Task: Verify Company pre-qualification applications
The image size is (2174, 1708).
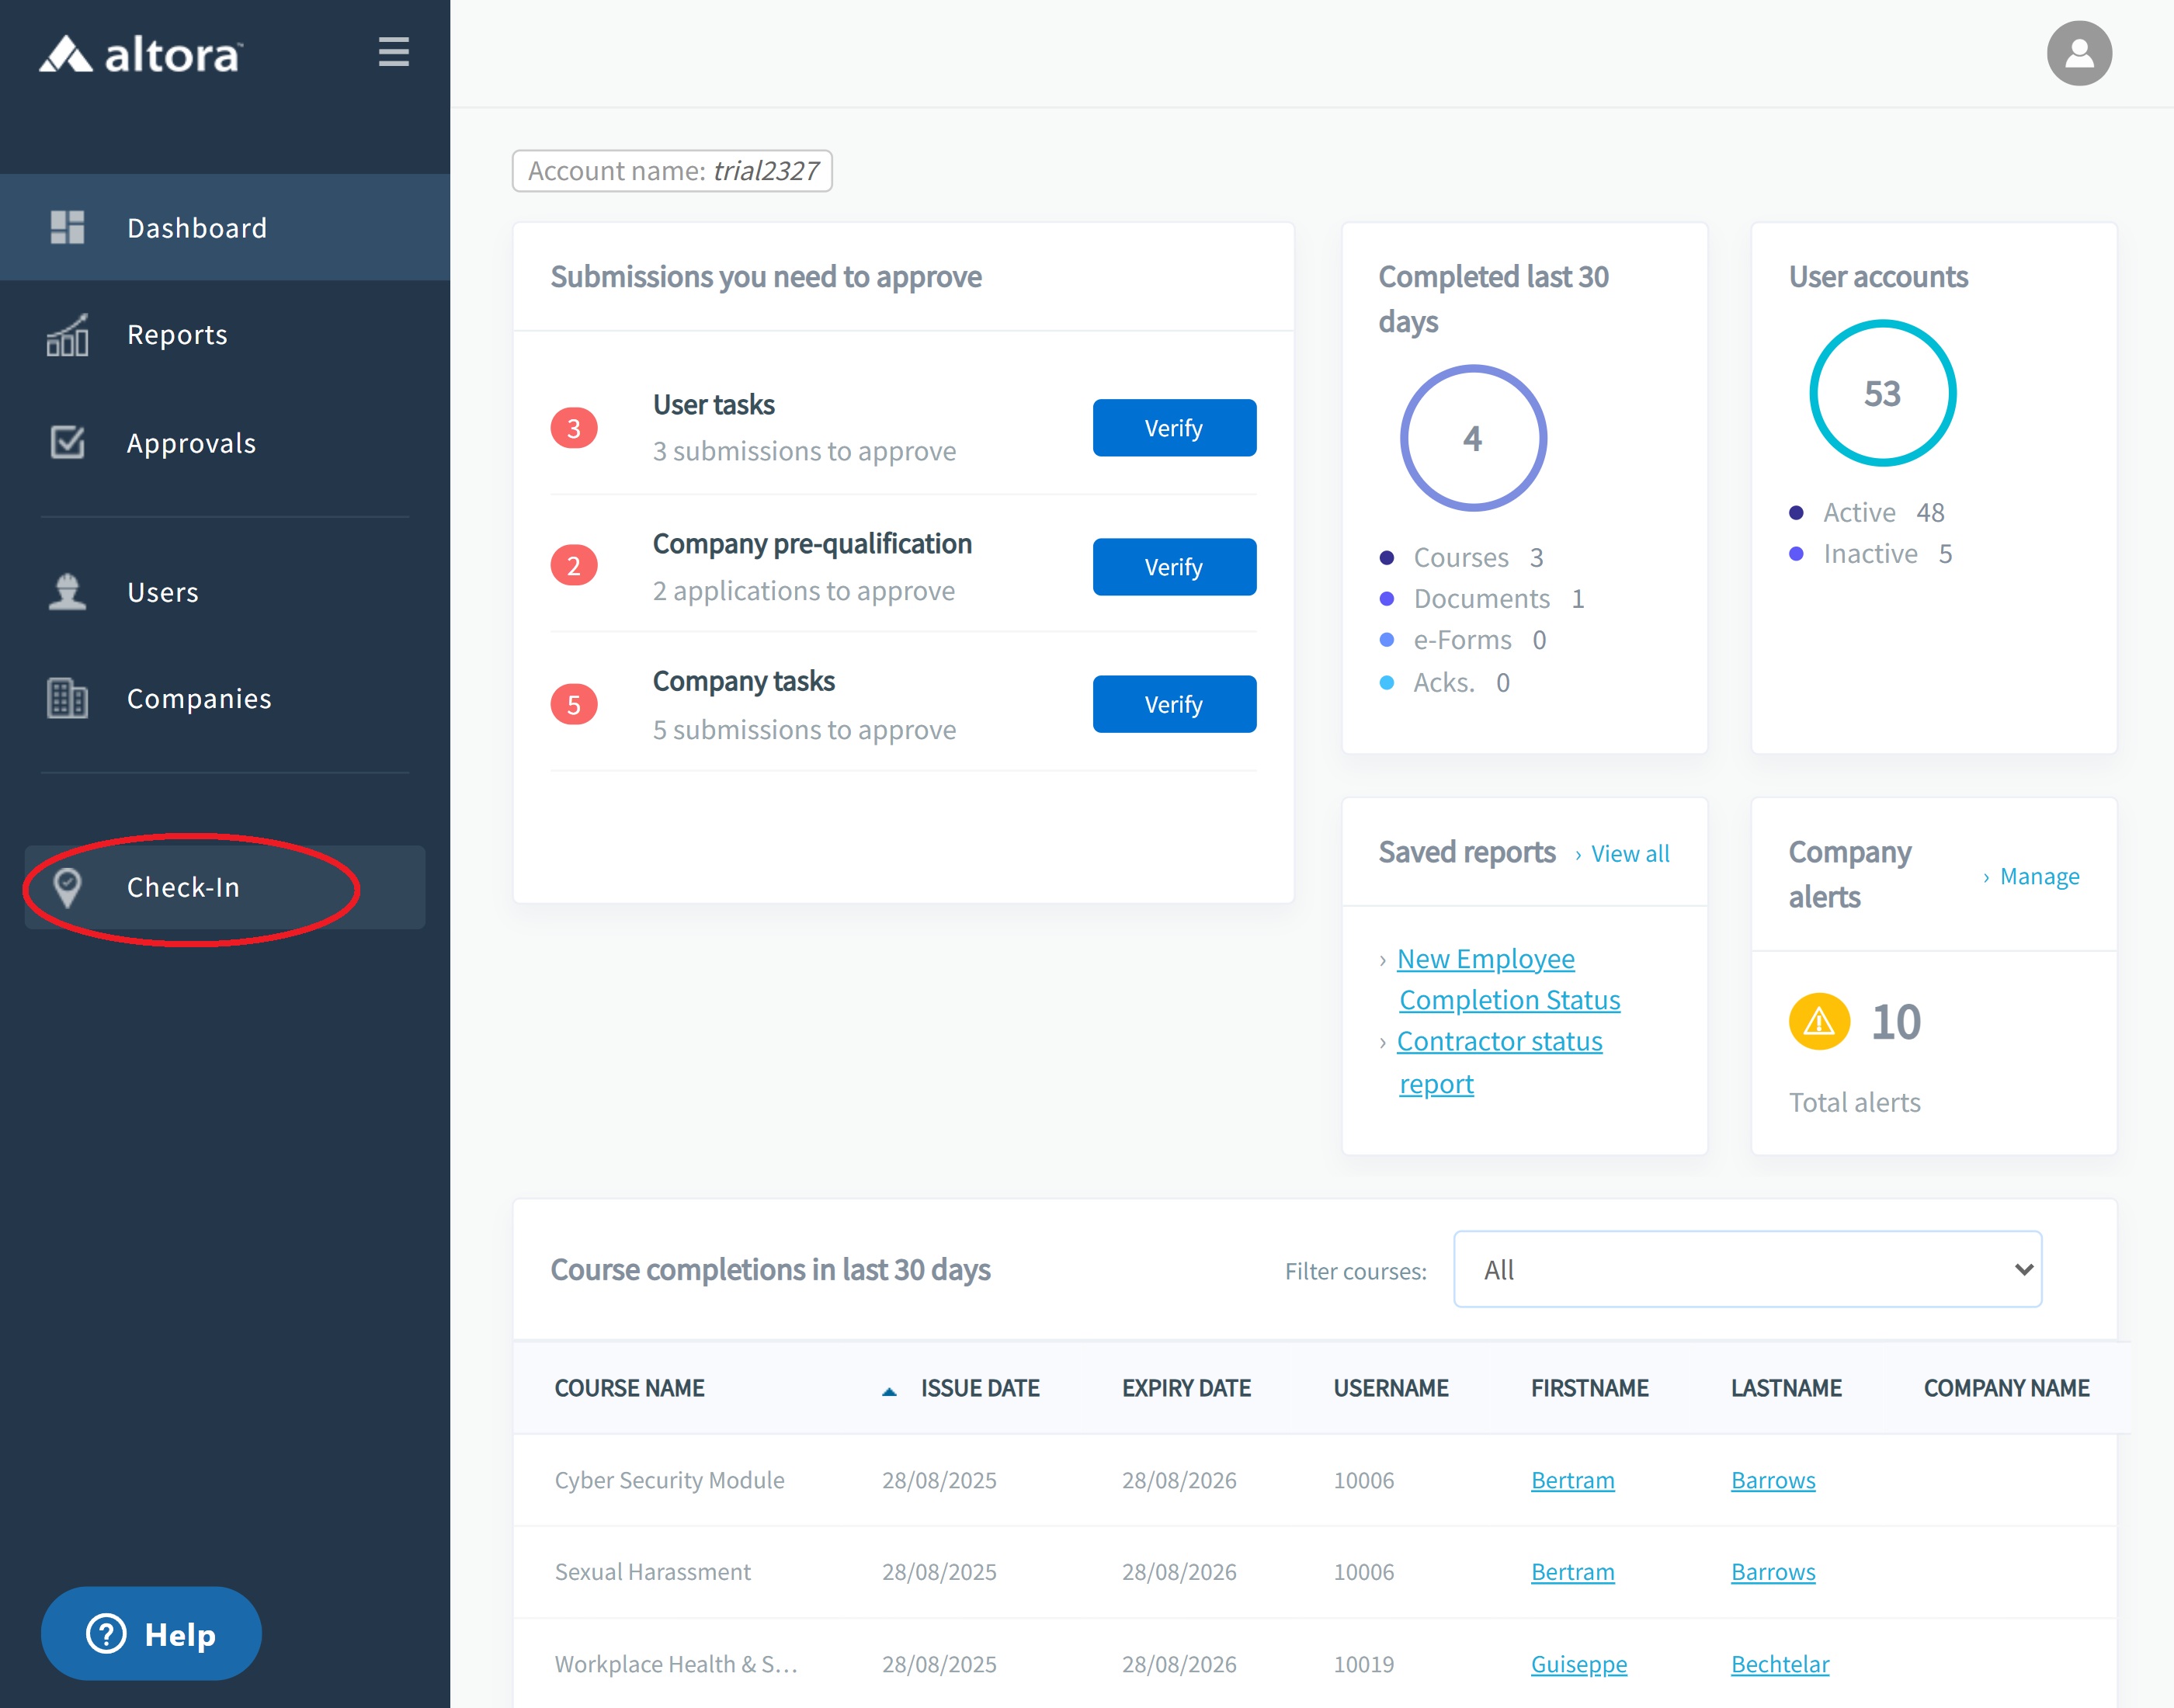Action: tap(1174, 567)
